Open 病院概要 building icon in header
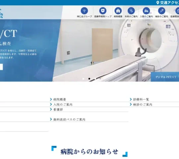This screenshot has height=159, width=179. coord(118,11)
